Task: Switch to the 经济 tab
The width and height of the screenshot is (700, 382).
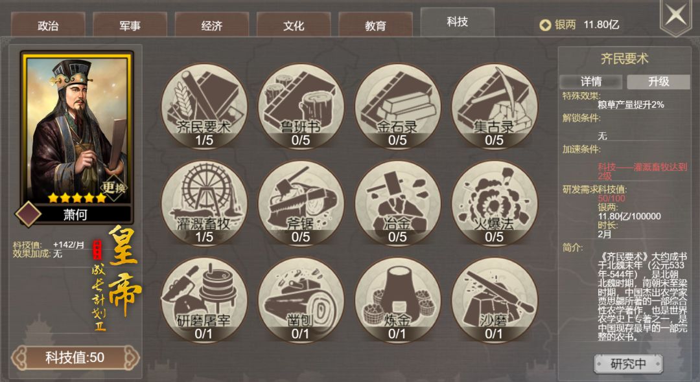Action: point(211,25)
